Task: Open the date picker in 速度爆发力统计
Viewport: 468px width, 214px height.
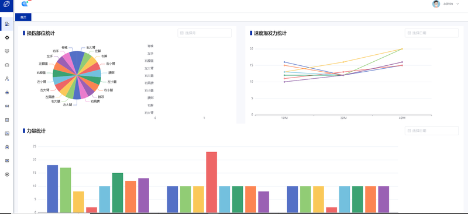Action: coord(432,33)
